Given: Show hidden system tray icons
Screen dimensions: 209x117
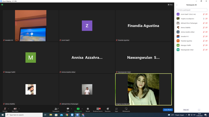Looking at the screenshot, I should click(186, 115).
